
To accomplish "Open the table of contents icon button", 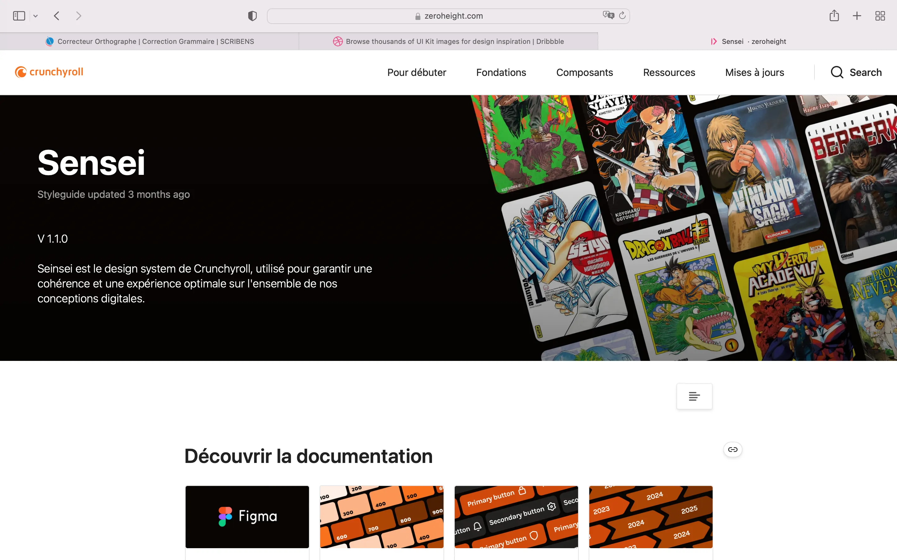I will click(x=694, y=396).
